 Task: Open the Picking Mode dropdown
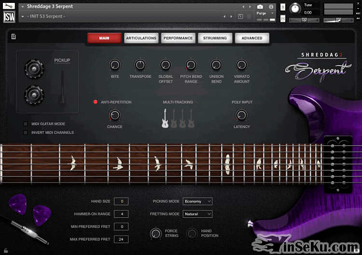[x=197, y=201]
